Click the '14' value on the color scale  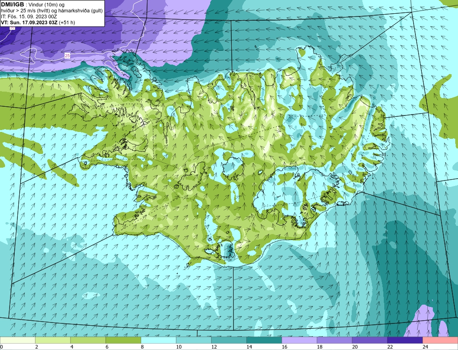point(249,347)
